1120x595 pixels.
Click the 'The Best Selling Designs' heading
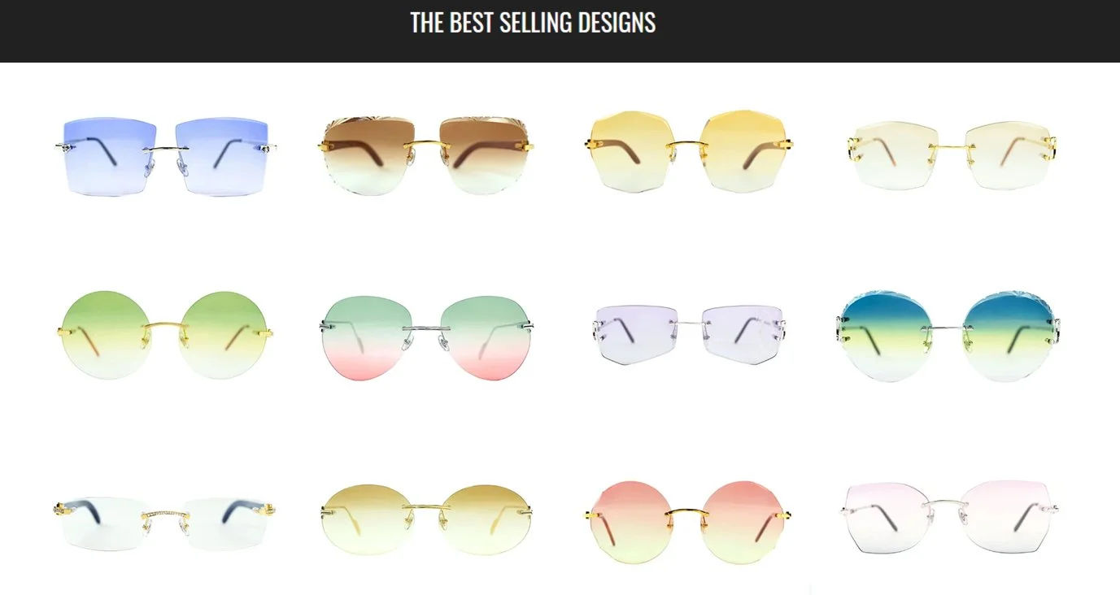click(x=533, y=22)
